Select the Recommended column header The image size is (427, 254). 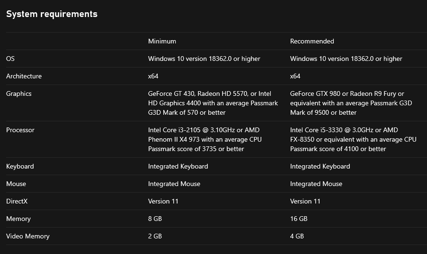coord(312,41)
